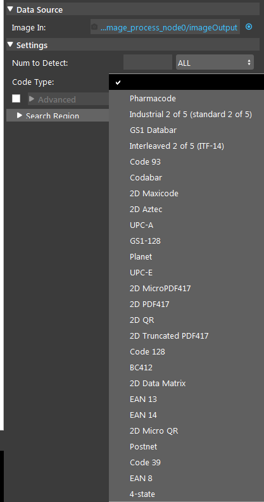The width and height of the screenshot is (264, 502).
Task: Click the circular link icon beside imageOutput
Action: coord(249,27)
